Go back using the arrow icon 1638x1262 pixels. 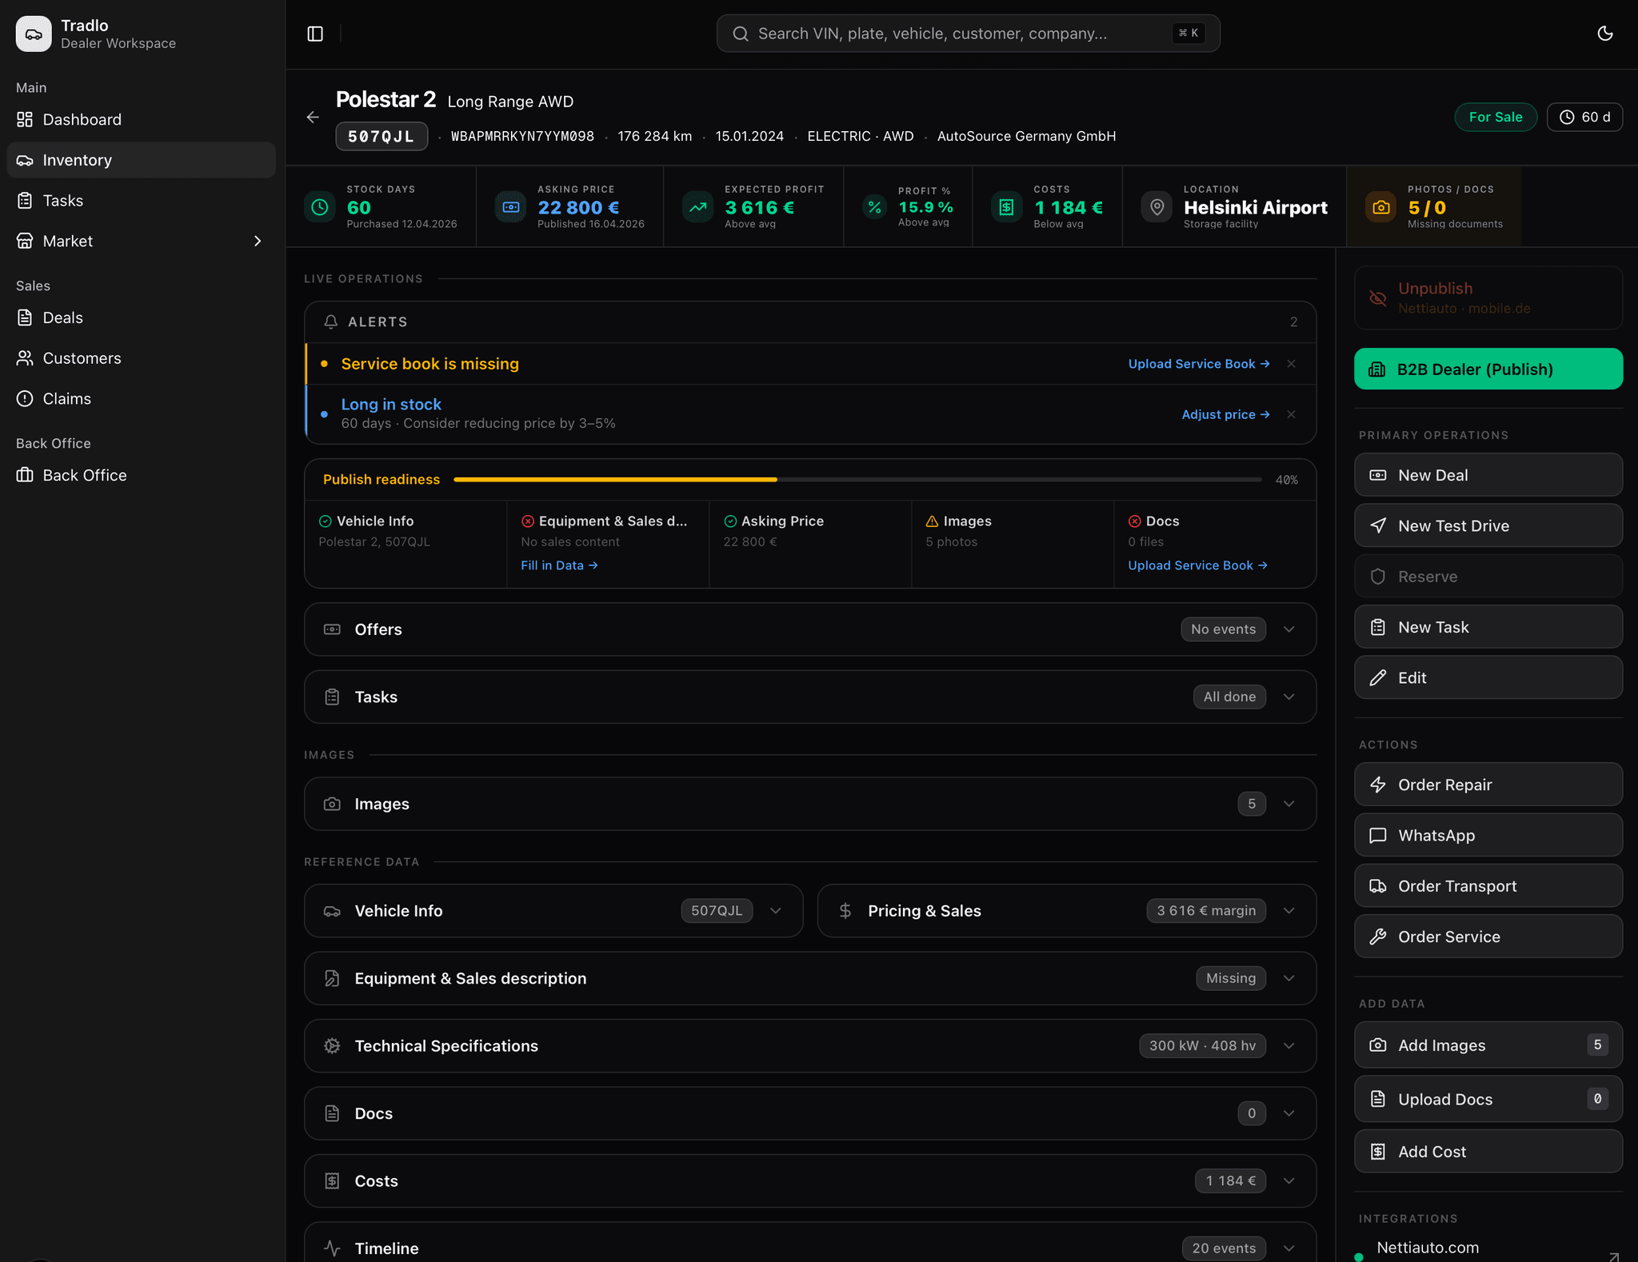(313, 118)
